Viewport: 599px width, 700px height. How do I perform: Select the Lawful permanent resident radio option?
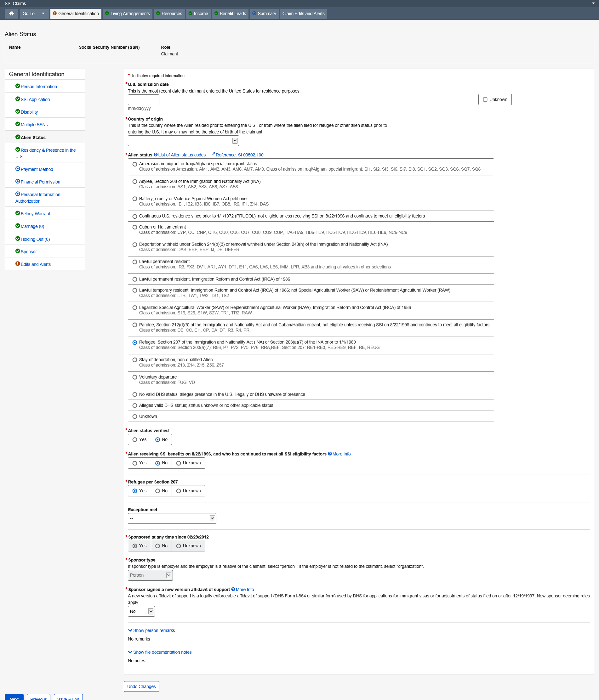coord(135,262)
